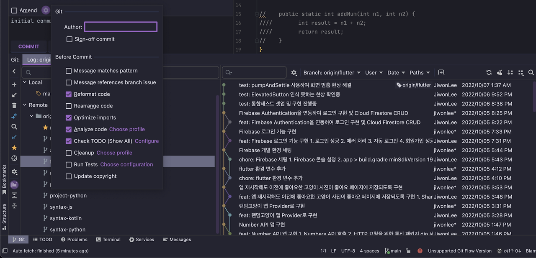
Task: Click the update selected branch arrow icon
Action: pyautogui.click(x=14, y=95)
